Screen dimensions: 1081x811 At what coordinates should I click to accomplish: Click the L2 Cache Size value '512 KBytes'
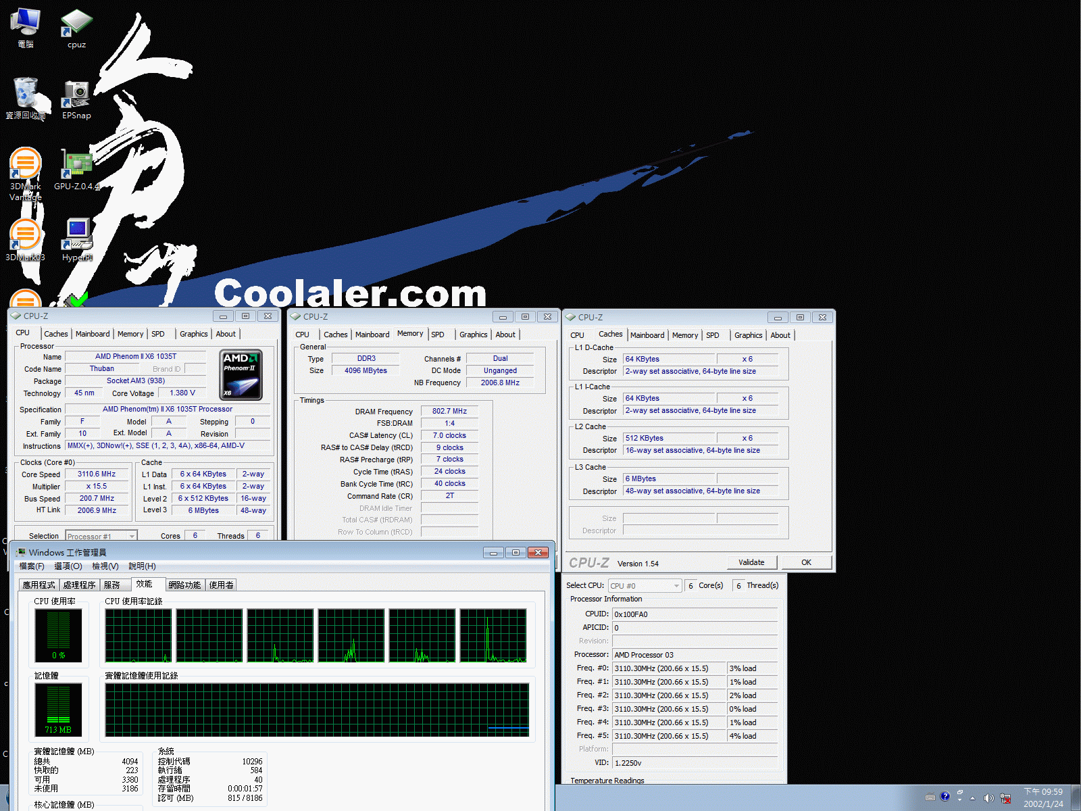[669, 439]
